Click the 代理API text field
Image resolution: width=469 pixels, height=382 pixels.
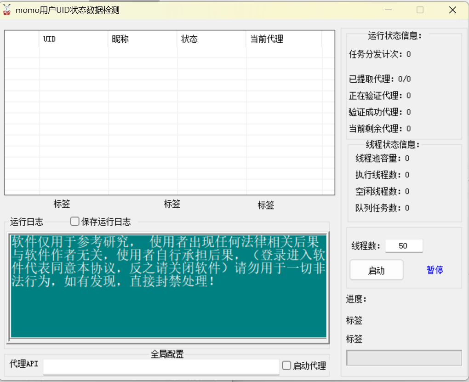pyautogui.click(x=161, y=367)
